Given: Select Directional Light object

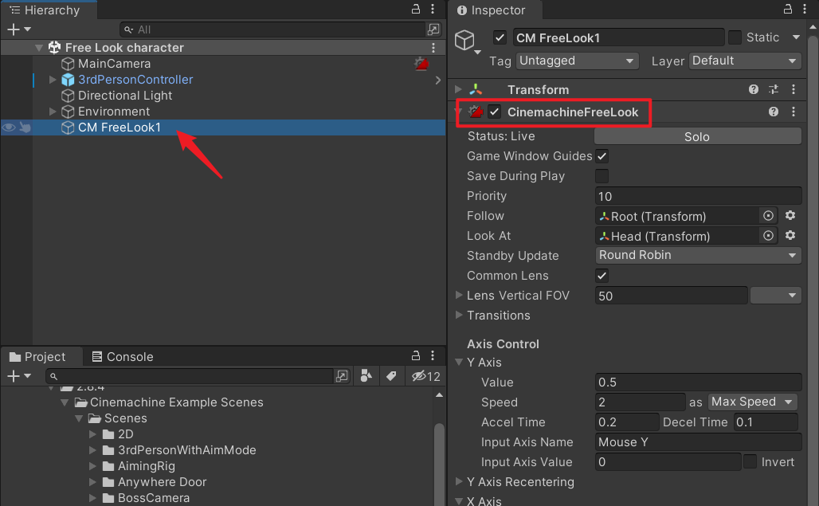Looking at the screenshot, I should (124, 96).
